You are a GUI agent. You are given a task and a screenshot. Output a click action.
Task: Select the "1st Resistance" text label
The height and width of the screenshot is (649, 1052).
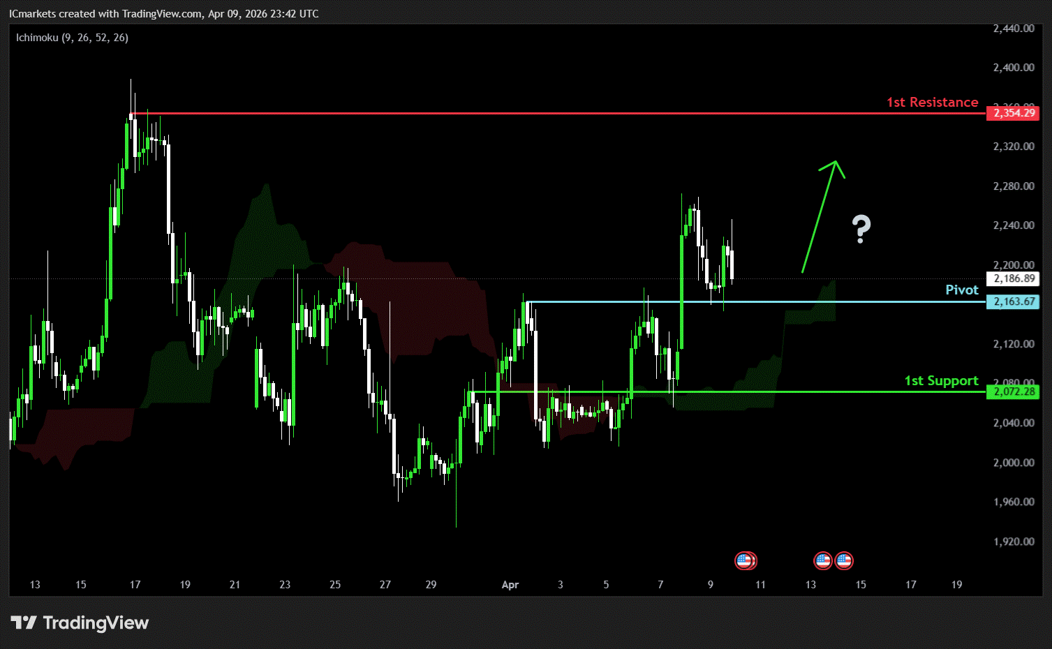932,103
